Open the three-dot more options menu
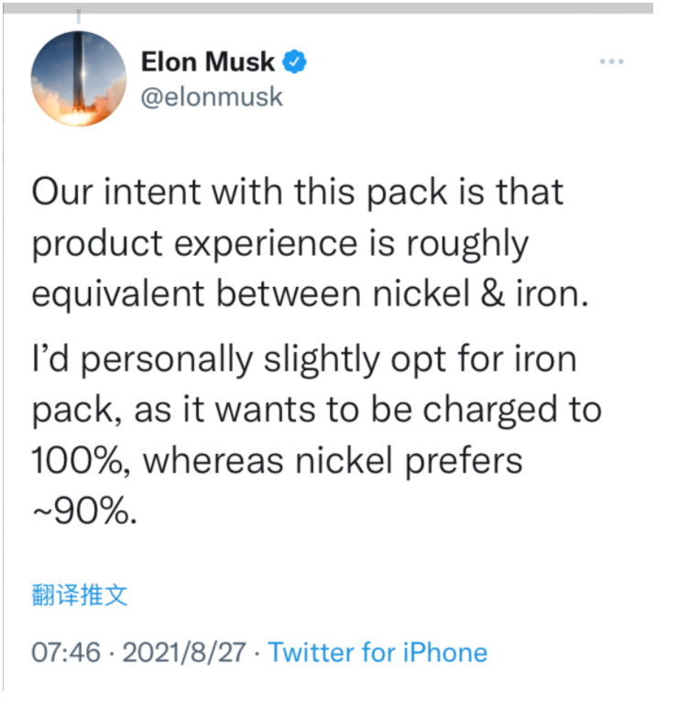The image size is (678, 704). tap(611, 61)
